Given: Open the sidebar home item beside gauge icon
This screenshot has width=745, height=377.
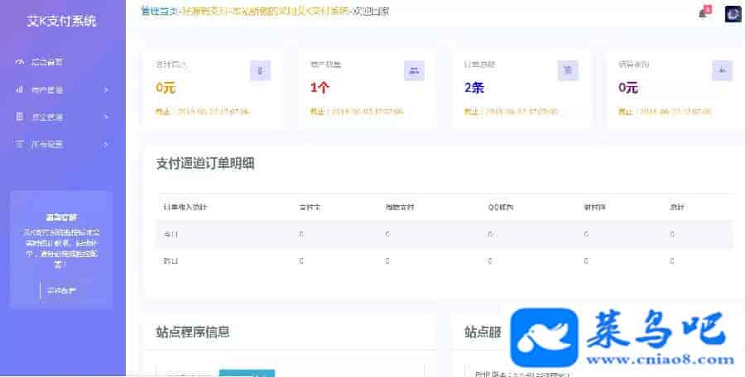Looking at the screenshot, I should [x=47, y=62].
